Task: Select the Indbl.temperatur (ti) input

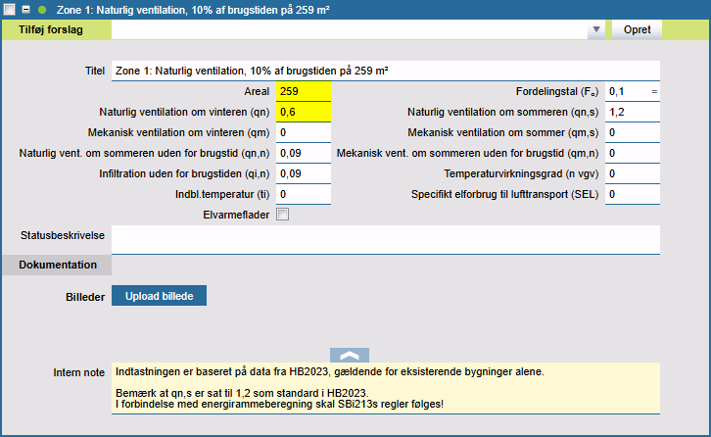Action: pos(304,194)
